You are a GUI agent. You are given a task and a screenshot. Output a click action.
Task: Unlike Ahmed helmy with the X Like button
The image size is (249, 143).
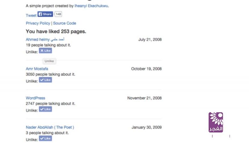coord(45,51)
